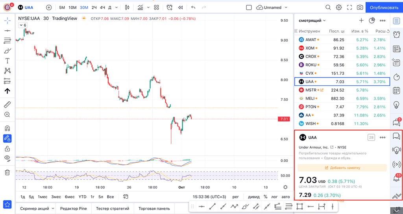Screen dimensions: 403x214
Task: Click the magnet mode icon
Action: pos(7,128)
